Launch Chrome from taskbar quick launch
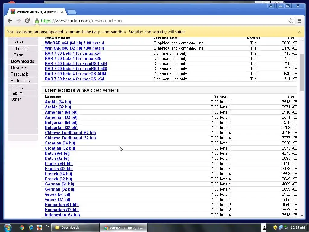This screenshot has height=232, width=309. pyautogui.click(x=22, y=227)
